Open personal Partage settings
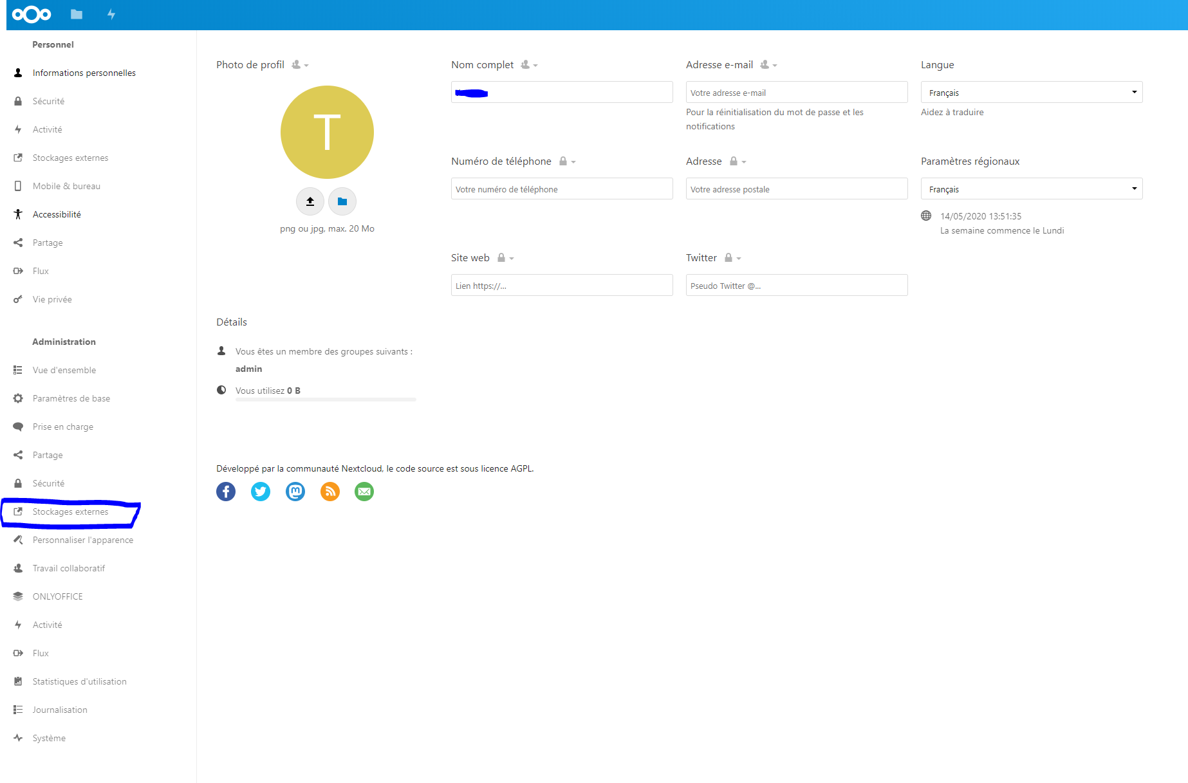Image resolution: width=1188 pixels, height=783 pixels. point(48,243)
